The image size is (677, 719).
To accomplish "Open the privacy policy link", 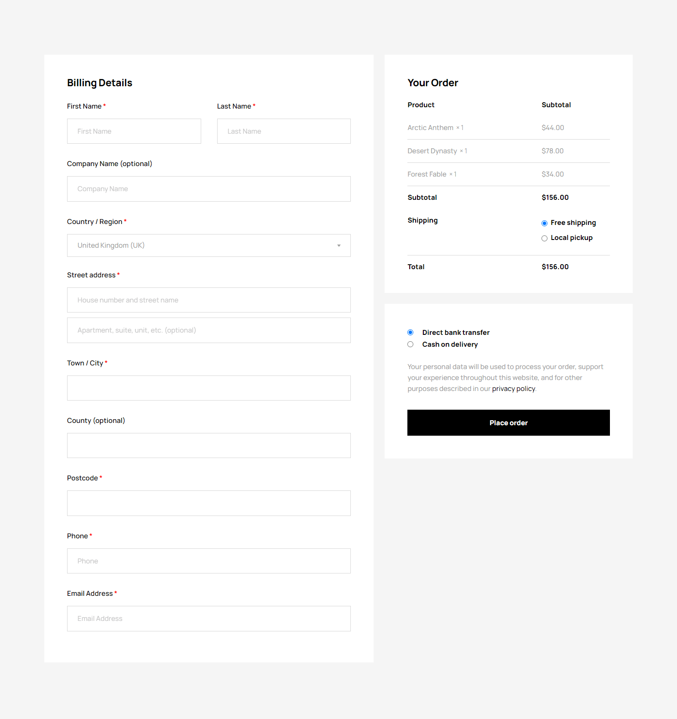I will point(513,389).
